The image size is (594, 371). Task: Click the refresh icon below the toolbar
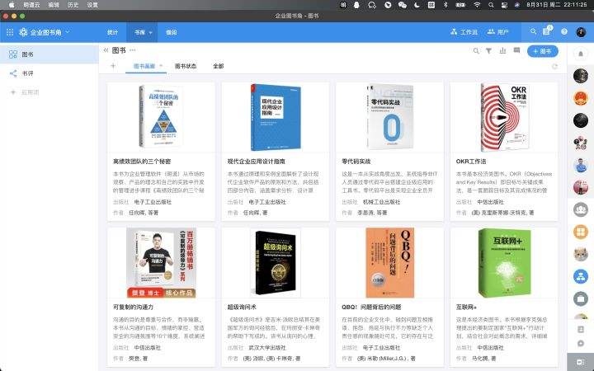click(x=554, y=66)
